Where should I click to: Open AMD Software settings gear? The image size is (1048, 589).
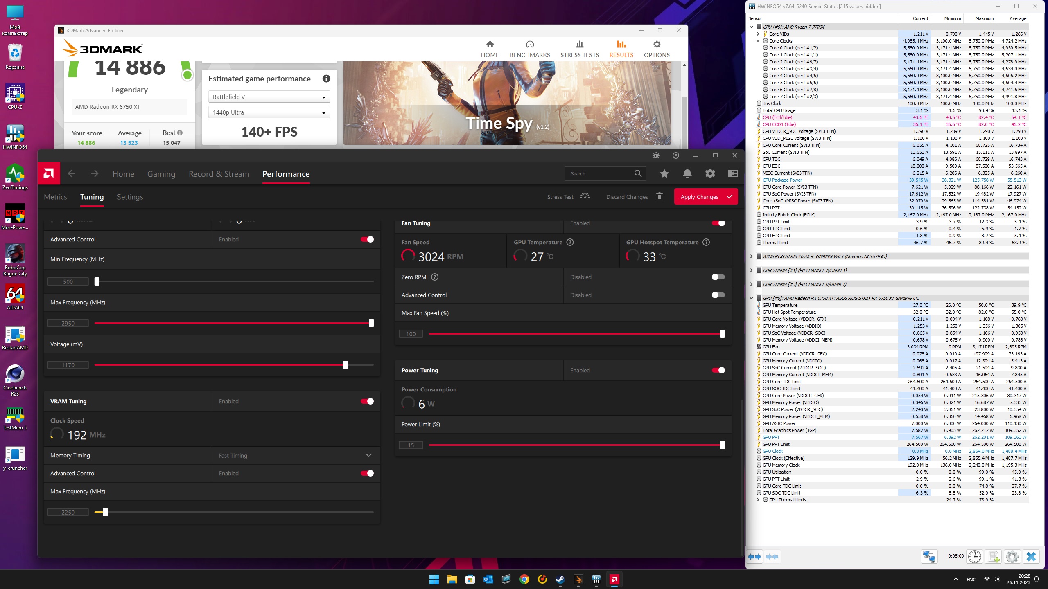[710, 174]
